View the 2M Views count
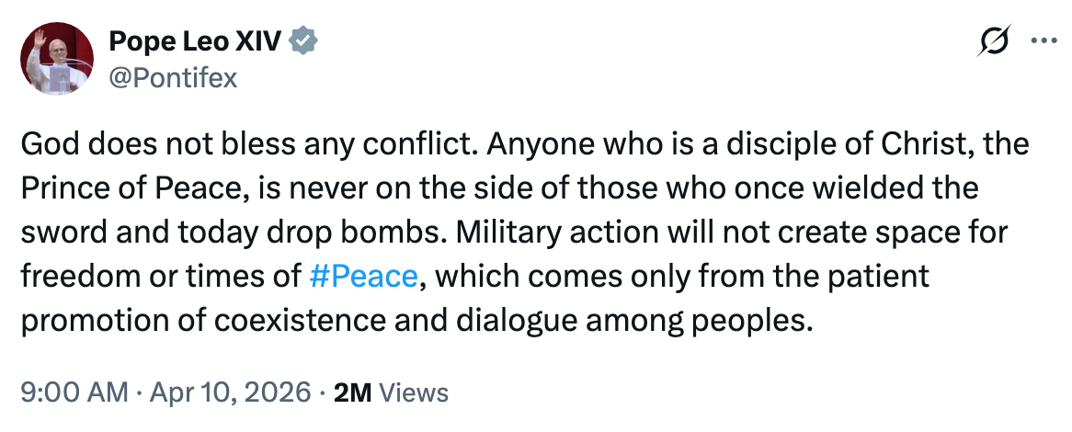This screenshot has width=1072, height=432. click(x=392, y=393)
